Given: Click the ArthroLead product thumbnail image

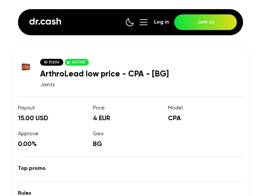Looking at the screenshot, I should tap(26, 67).
